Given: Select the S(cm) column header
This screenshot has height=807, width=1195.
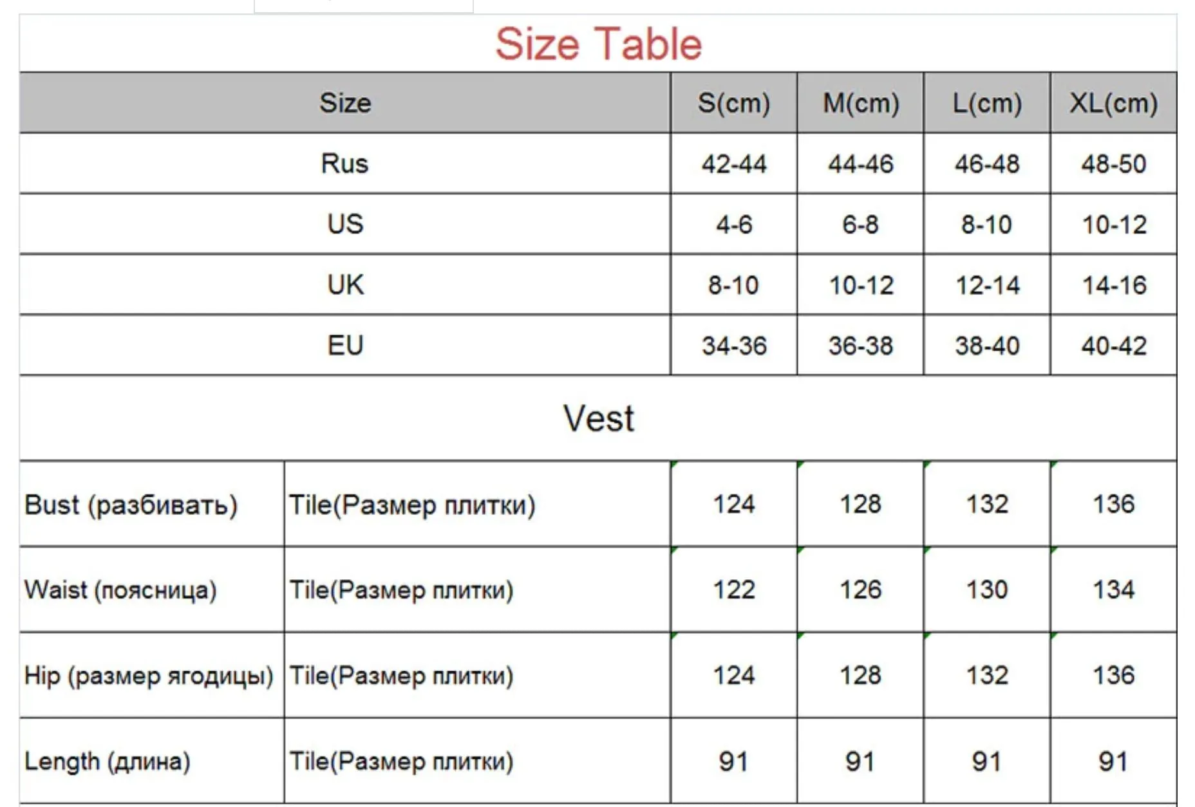Looking at the screenshot, I should [x=734, y=103].
